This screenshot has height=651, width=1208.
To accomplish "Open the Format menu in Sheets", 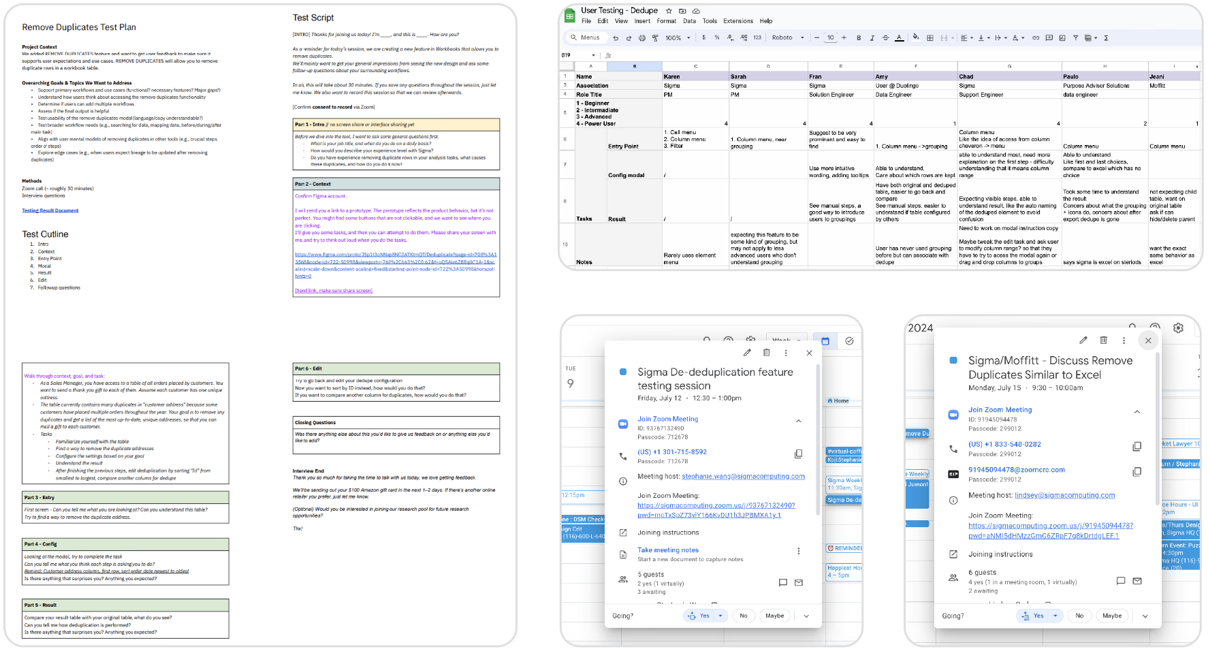I will point(666,21).
